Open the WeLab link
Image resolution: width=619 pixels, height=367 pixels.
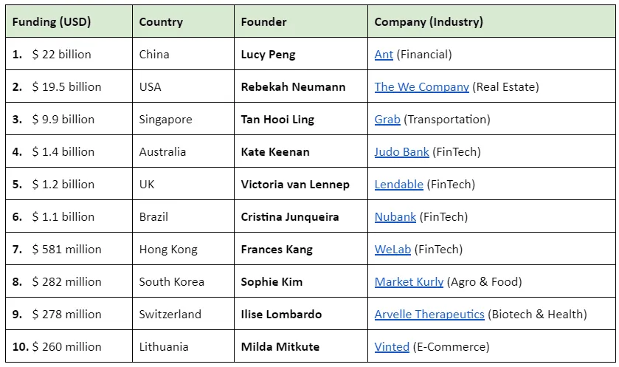(x=393, y=250)
